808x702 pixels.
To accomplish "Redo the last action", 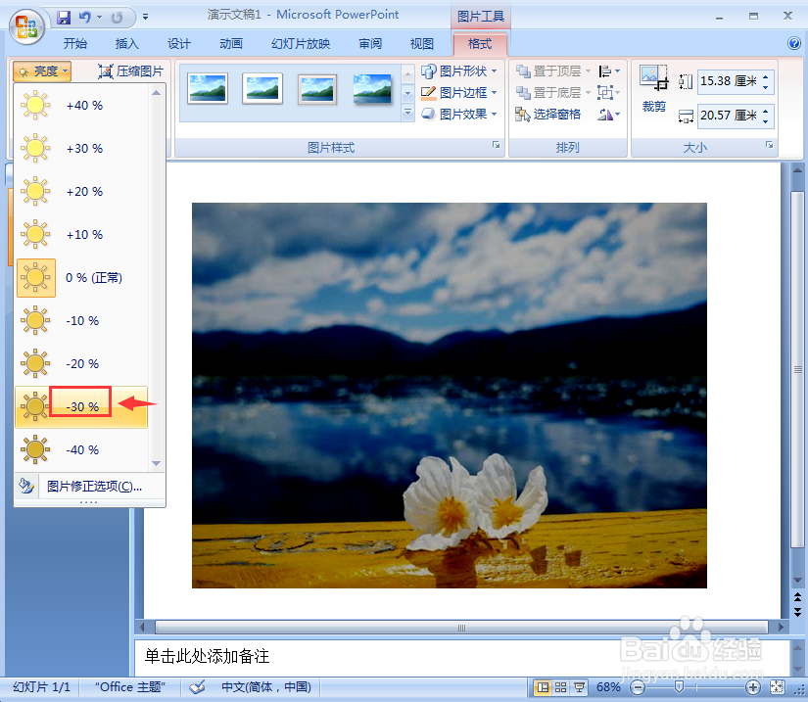I will 117,17.
